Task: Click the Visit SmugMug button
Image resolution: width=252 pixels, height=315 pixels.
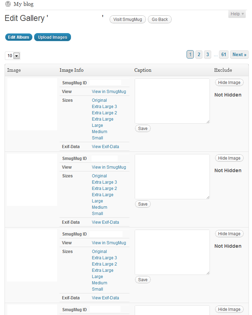Action: (128, 20)
